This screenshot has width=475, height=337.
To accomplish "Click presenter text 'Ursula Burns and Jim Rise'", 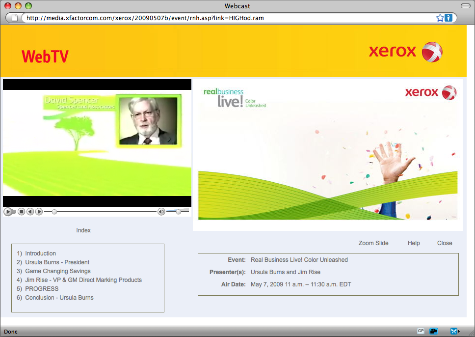I will point(286,272).
